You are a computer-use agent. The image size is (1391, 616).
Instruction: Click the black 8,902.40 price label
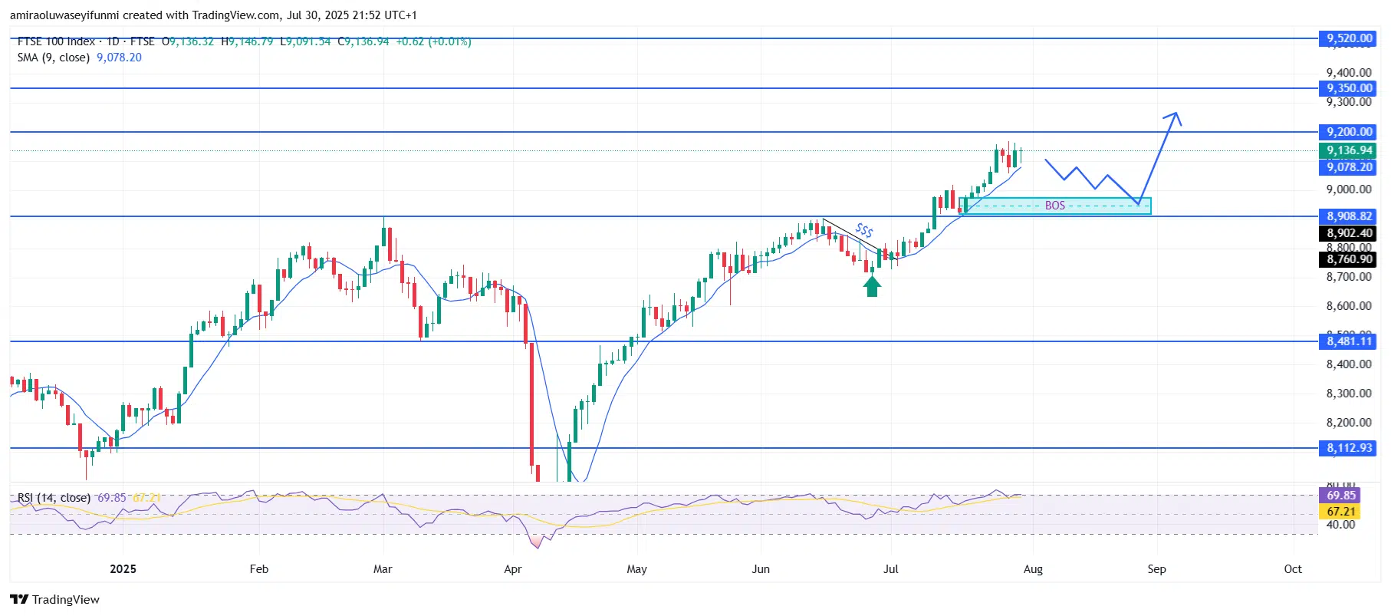1349,233
